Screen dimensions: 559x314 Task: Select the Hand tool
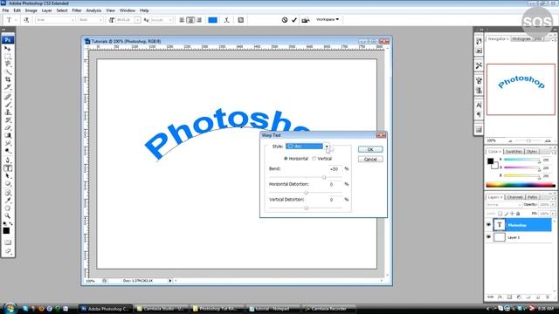point(8,208)
